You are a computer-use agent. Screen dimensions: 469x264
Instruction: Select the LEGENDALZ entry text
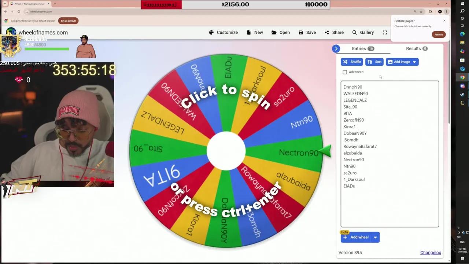click(x=355, y=100)
